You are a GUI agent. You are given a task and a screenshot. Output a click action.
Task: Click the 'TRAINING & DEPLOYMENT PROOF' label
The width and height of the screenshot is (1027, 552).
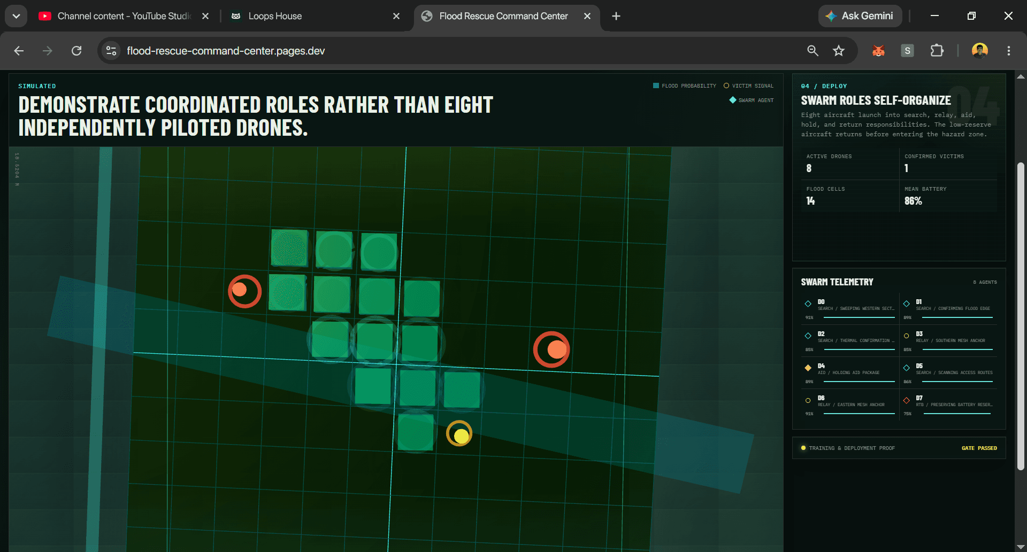(852, 448)
